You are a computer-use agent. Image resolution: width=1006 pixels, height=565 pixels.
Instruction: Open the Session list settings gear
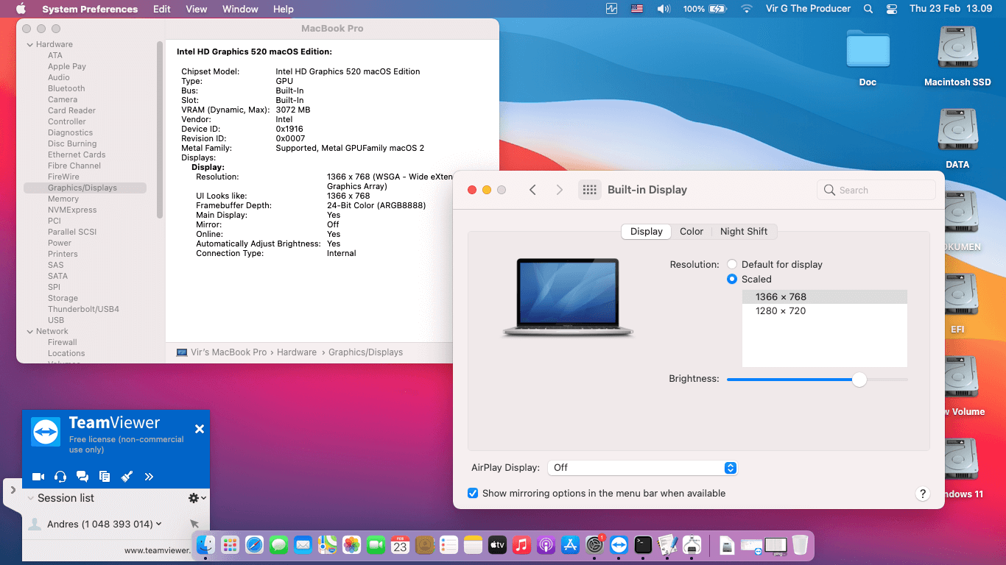194,497
